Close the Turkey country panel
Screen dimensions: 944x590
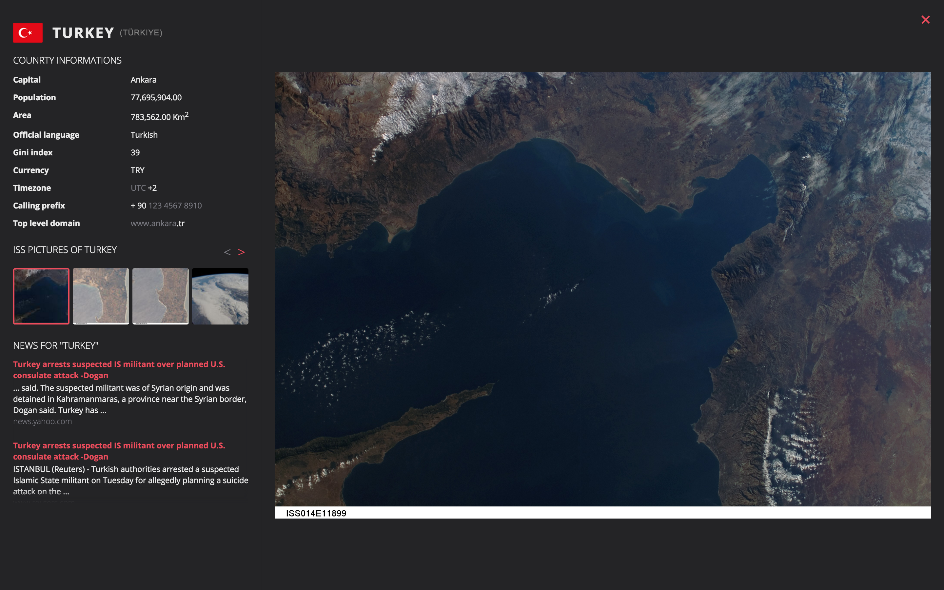(x=925, y=20)
